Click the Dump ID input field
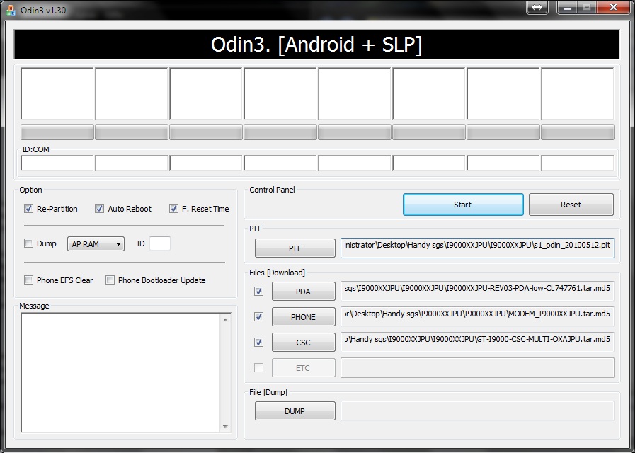Screen dimensions: 640x453 160,243
